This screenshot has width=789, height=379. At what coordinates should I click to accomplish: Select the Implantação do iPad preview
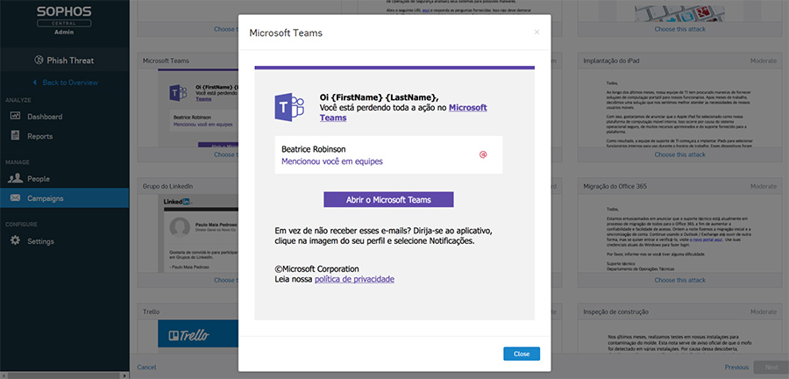click(x=679, y=108)
